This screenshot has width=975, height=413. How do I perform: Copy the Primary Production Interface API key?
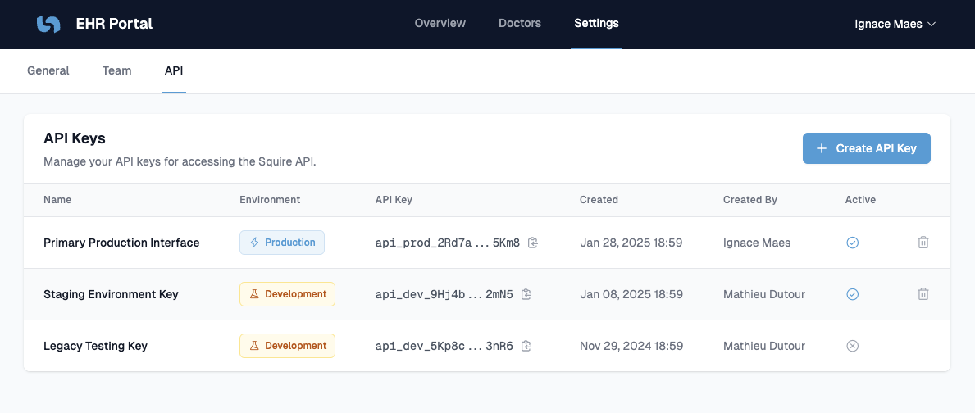coord(533,243)
